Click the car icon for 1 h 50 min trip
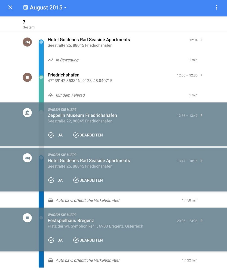Image resolution: width=227 pixels, height=272 pixels. [x=51, y=200]
